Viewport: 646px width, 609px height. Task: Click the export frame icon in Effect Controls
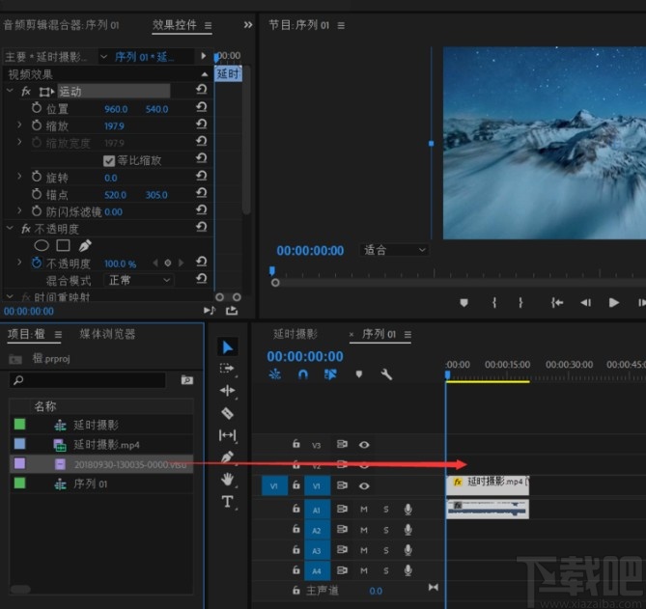232,311
